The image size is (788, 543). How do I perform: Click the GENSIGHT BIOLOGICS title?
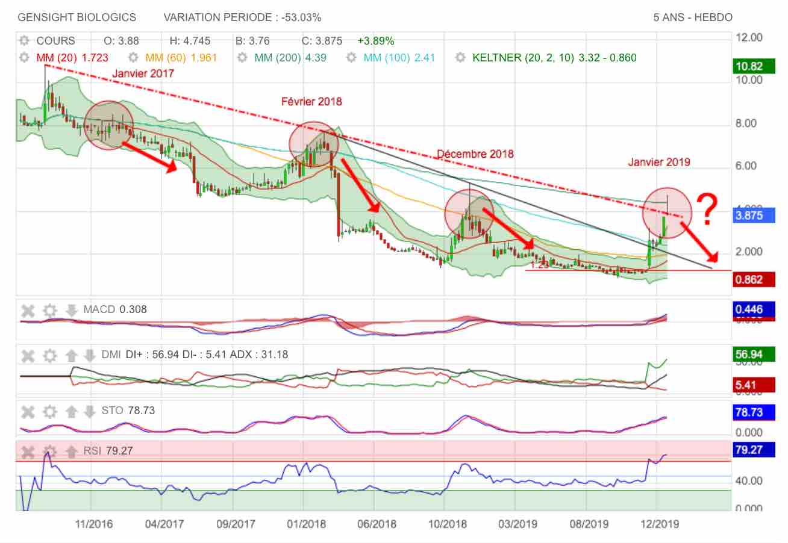pyautogui.click(x=77, y=17)
